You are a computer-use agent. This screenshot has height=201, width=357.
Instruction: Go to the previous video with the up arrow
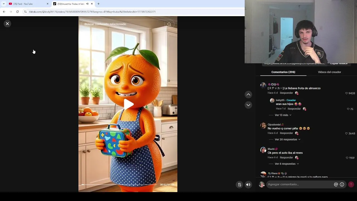click(248, 95)
